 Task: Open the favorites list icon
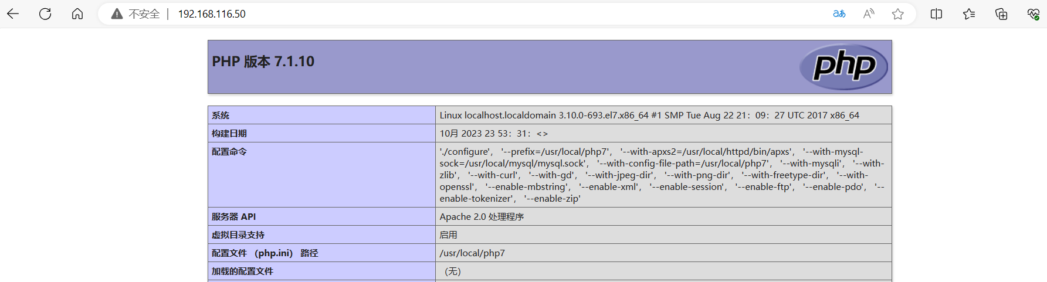(x=969, y=14)
